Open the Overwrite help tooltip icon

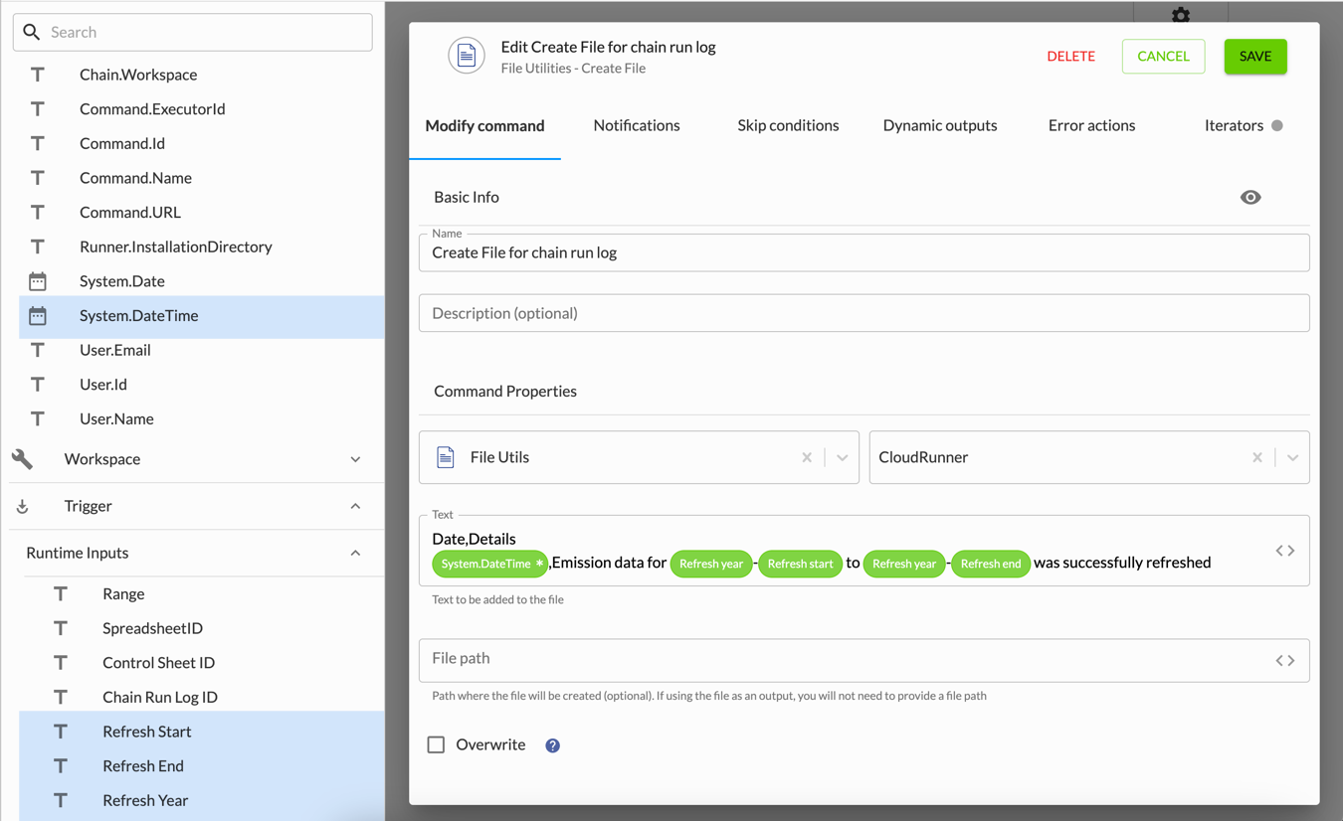(553, 745)
